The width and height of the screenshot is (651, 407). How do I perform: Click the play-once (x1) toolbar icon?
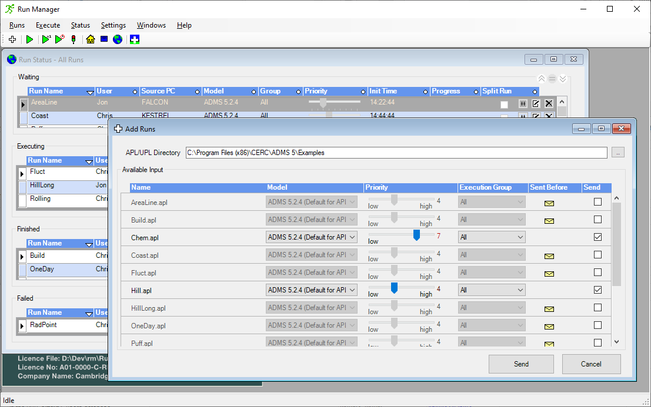pyautogui.click(x=46, y=39)
